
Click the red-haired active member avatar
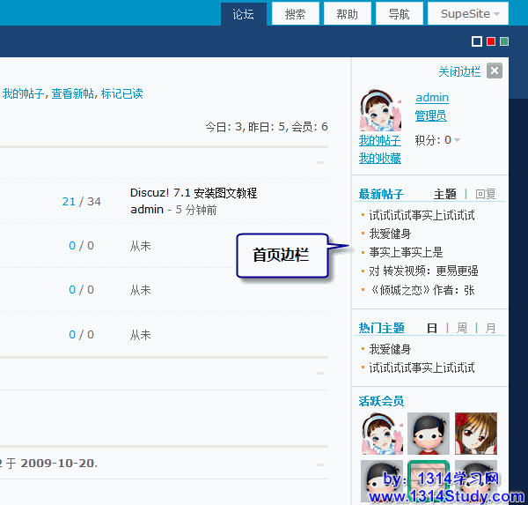[x=476, y=434]
